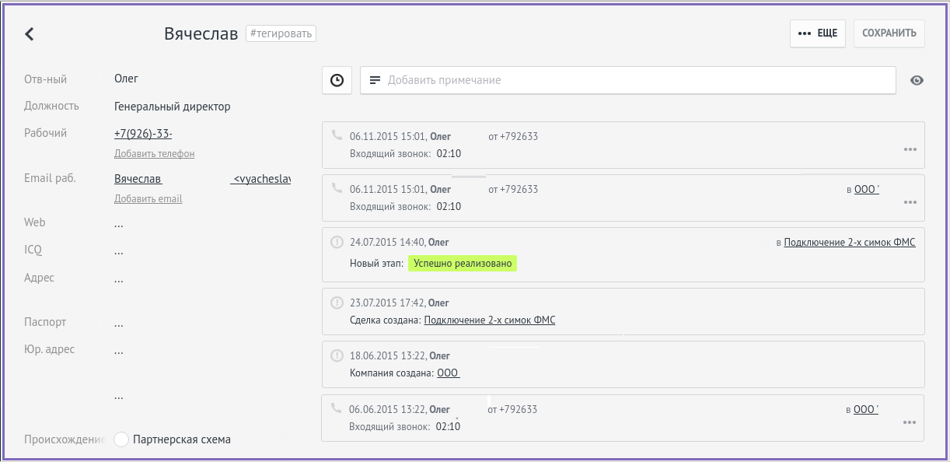The width and height of the screenshot is (950, 462).
Task: Toggle the eye visibility icon
Action: 917,80
